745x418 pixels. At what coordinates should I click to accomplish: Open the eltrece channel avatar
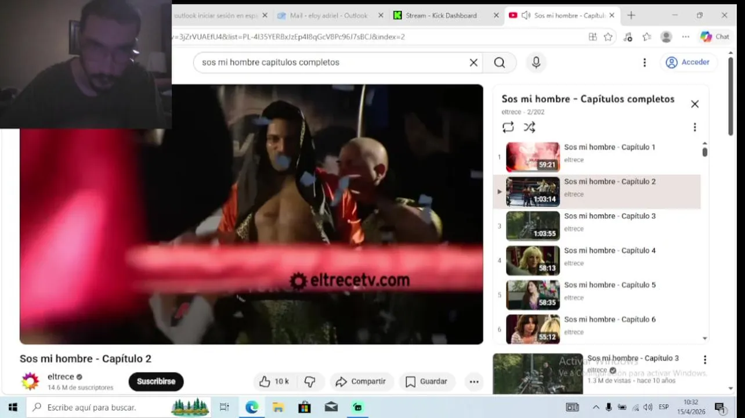pos(30,381)
